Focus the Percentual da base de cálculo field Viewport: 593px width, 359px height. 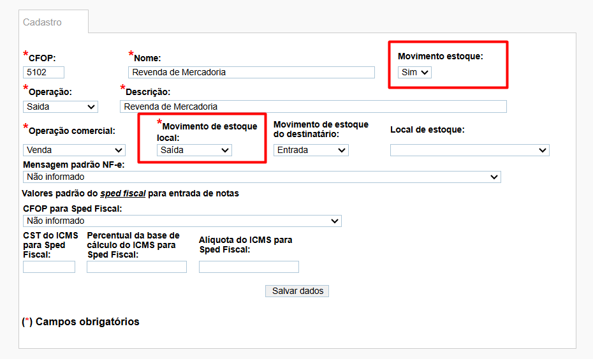136,267
